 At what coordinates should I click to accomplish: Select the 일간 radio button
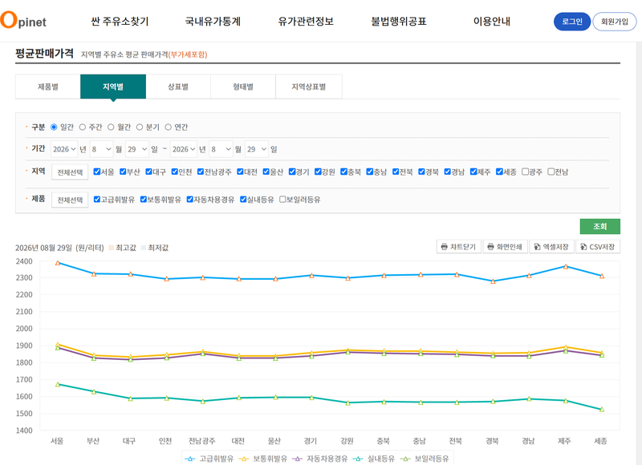pyautogui.click(x=54, y=127)
